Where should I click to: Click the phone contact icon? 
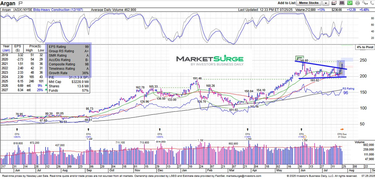tap(371, 3)
